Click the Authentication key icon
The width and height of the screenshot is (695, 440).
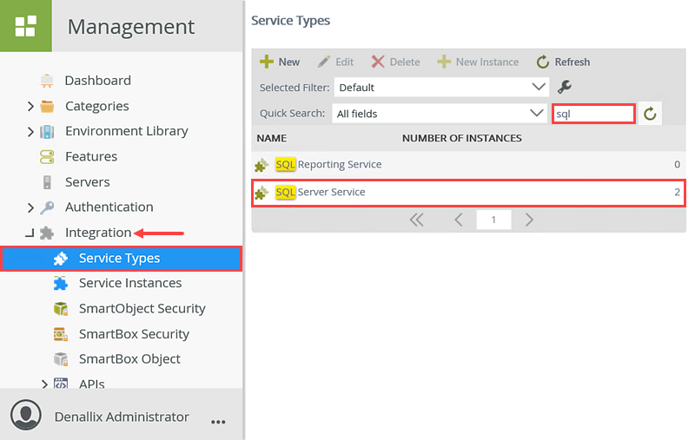(47, 207)
